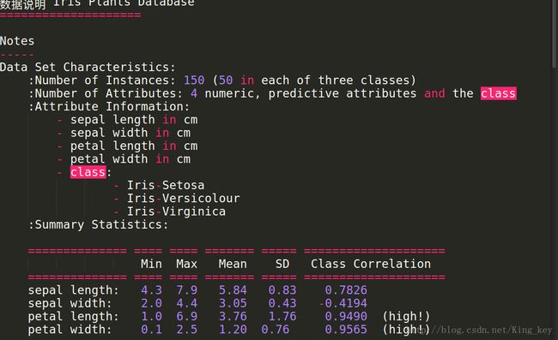Click the 'Notes' heading text
Viewport: 558px width, 340px height.
click(x=17, y=41)
